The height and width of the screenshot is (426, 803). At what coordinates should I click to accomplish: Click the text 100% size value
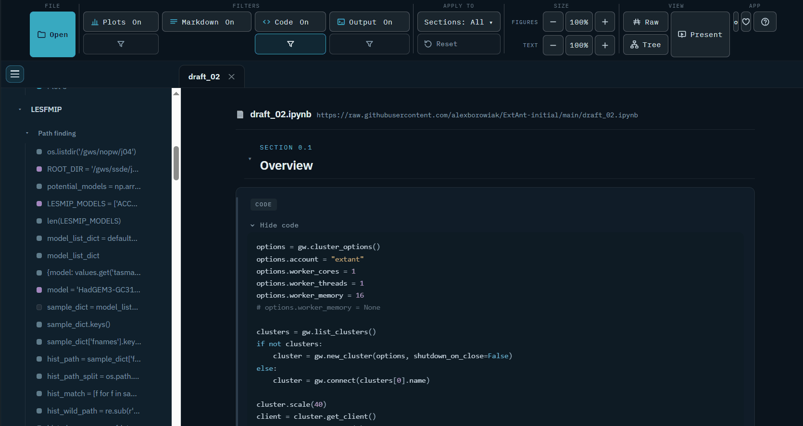[x=579, y=45]
